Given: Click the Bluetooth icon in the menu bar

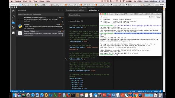Looking at the screenshot, I should pyautogui.click(x=120, y=1).
